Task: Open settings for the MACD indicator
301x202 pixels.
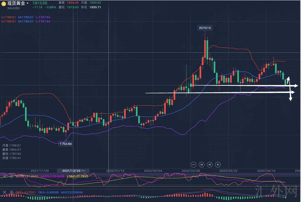Action: [11, 192]
